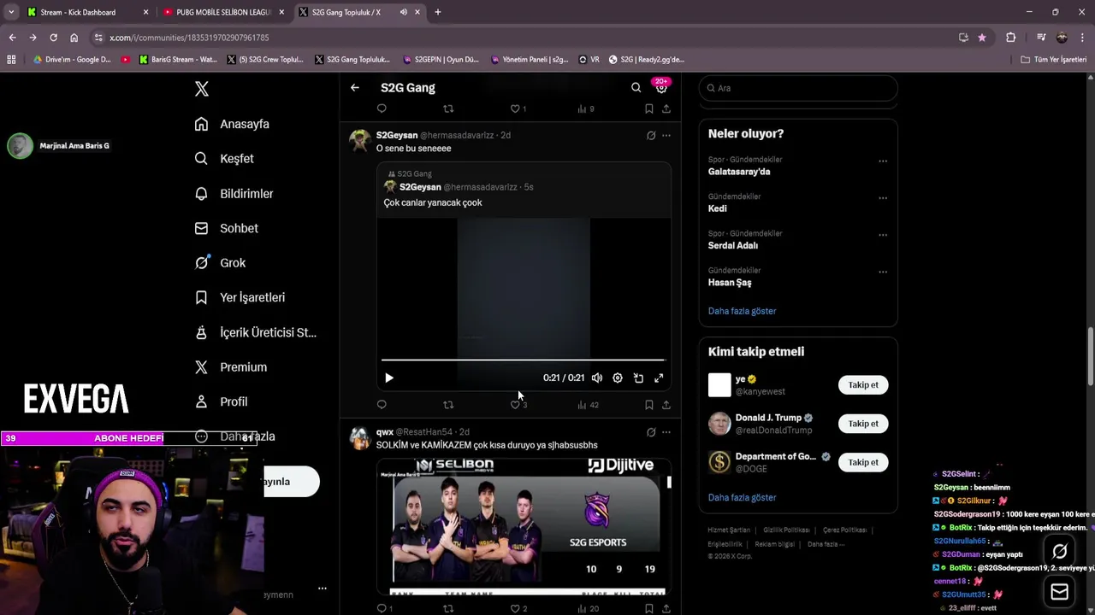Open Grok icon on qwx post
The width and height of the screenshot is (1095, 615).
[x=651, y=432]
